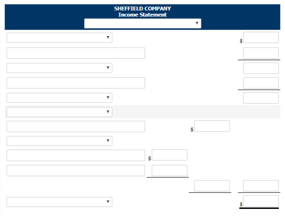The image size is (285, 216).
Task: Click the left-column amount field with dollar sign
Action: [x=169, y=155]
